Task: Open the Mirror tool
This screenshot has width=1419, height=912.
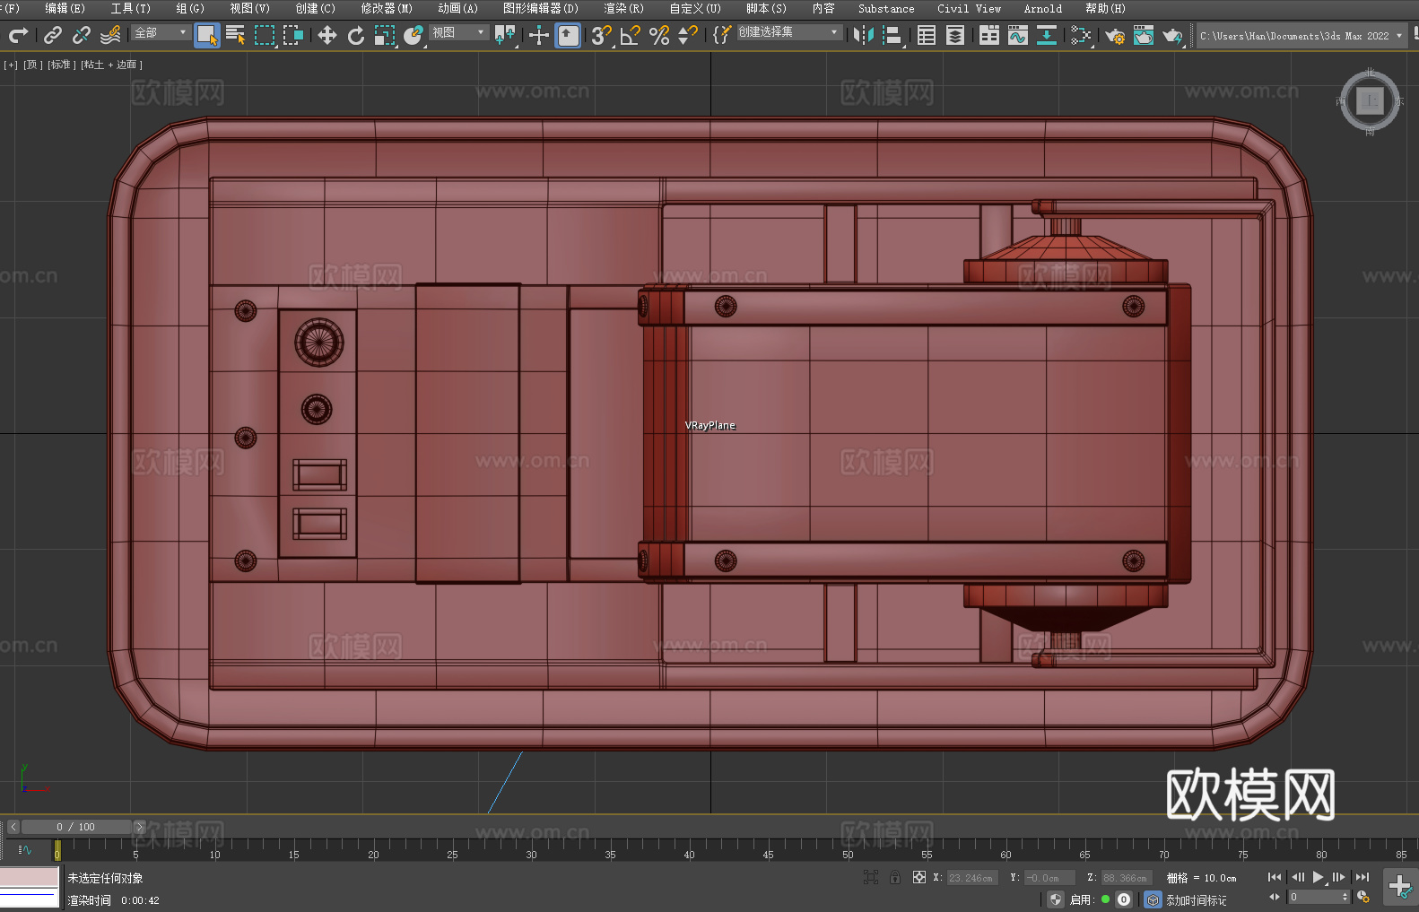Action: pos(863,35)
